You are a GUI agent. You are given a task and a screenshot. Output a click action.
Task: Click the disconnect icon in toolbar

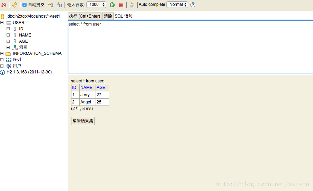[x=4, y=4]
